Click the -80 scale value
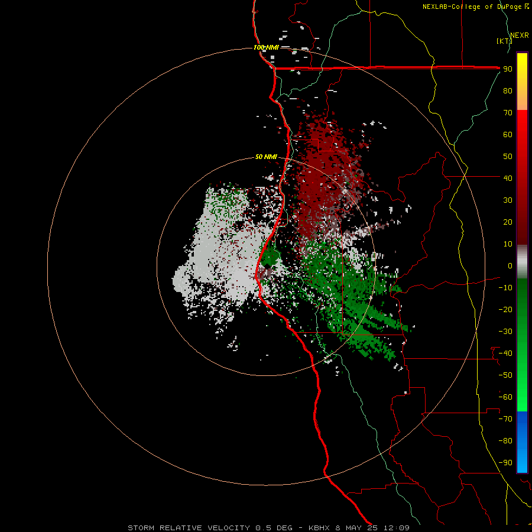Screen dimensions: 532x532 [x=505, y=441]
